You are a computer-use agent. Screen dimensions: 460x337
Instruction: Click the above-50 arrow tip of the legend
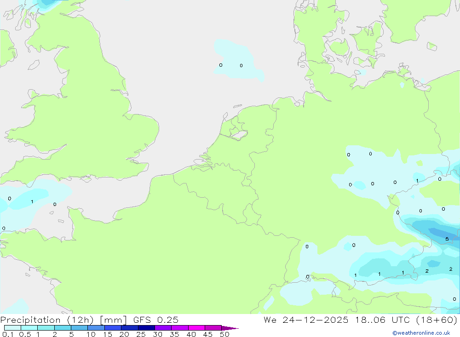tap(230, 328)
